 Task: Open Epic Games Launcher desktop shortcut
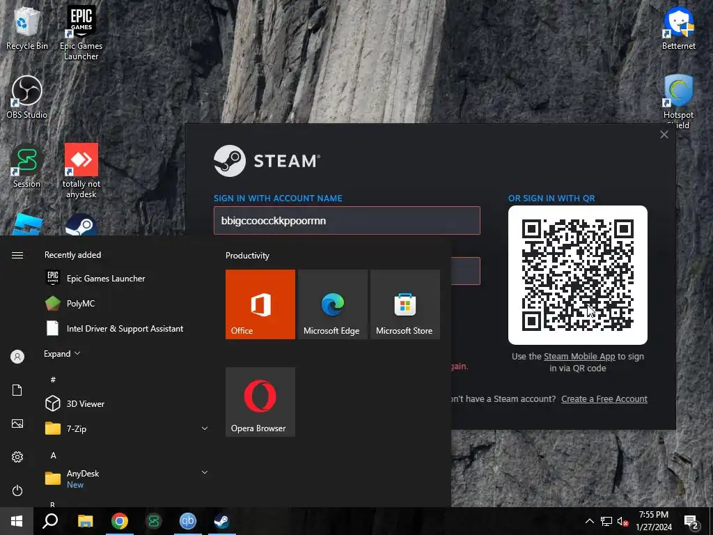81,33
